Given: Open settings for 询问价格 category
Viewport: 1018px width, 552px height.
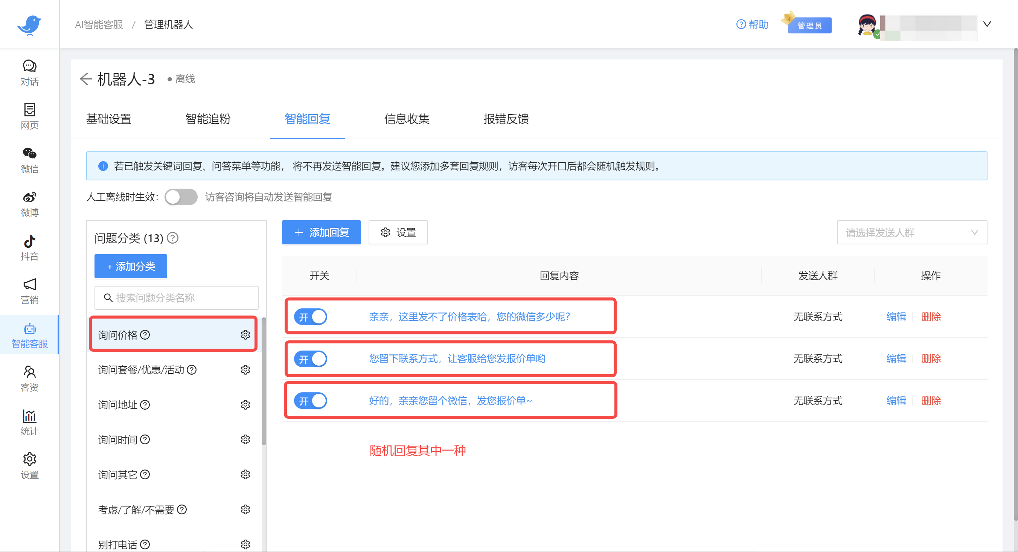Looking at the screenshot, I should tap(245, 334).
